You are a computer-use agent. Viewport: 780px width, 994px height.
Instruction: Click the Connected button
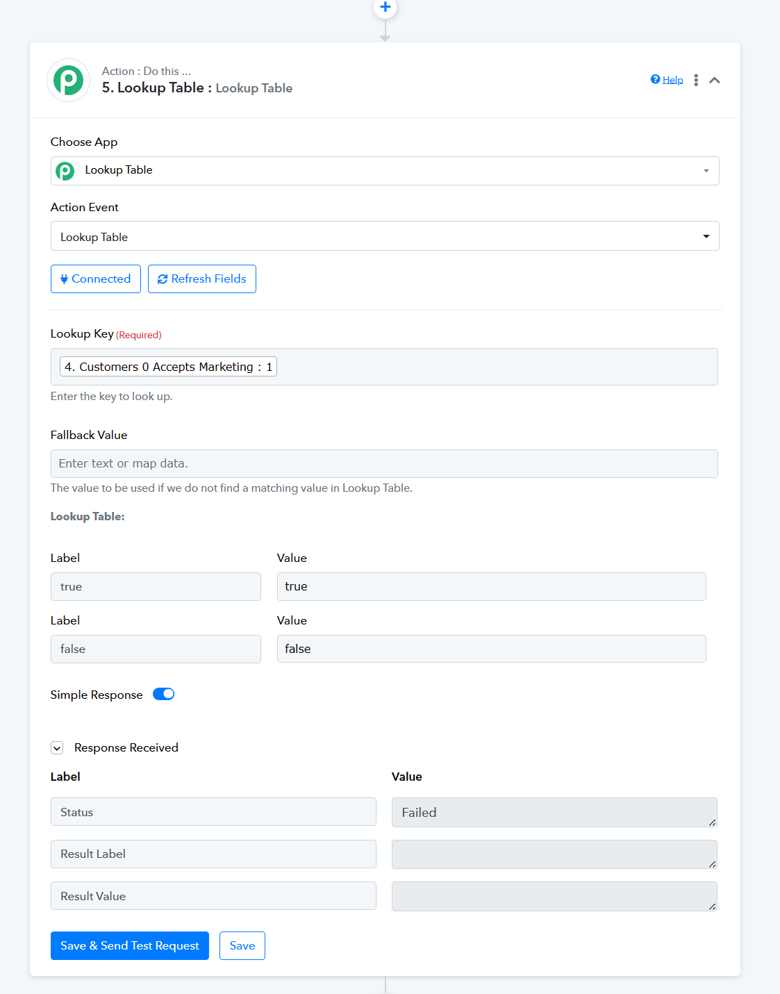(96, 279)
